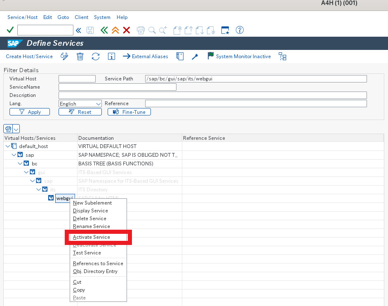This screenshot has width=388, height=306.
Task: Click the orange Exit up-arrows icon
Action: pyautogui.click(x=115, y=30)
